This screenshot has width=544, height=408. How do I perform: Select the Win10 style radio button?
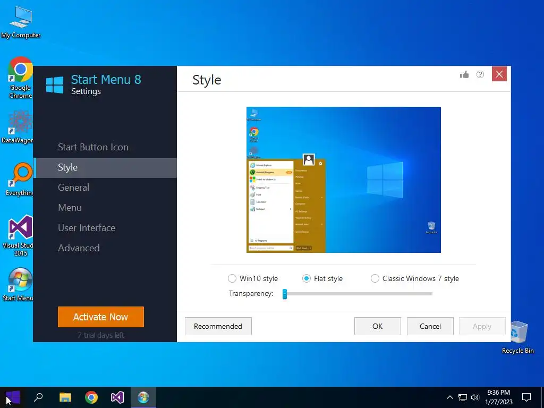tap(232, 278)
